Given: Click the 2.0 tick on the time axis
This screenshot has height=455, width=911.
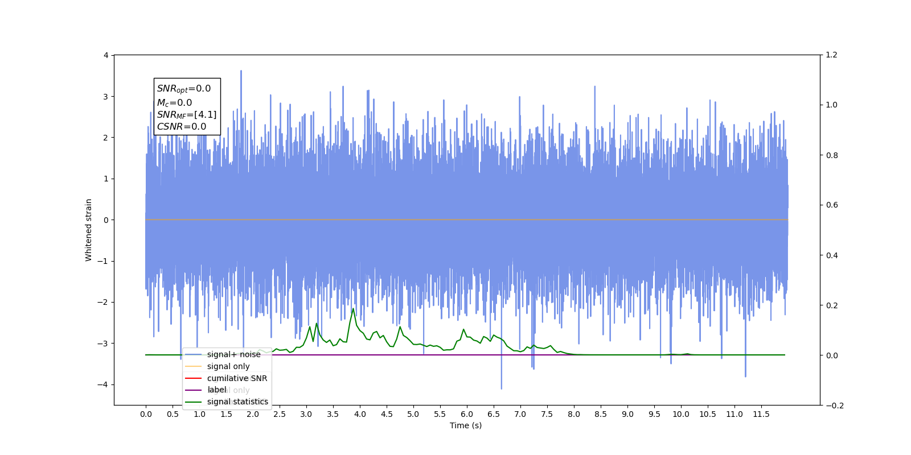Looking at the screenshot, I should point(253,414).
